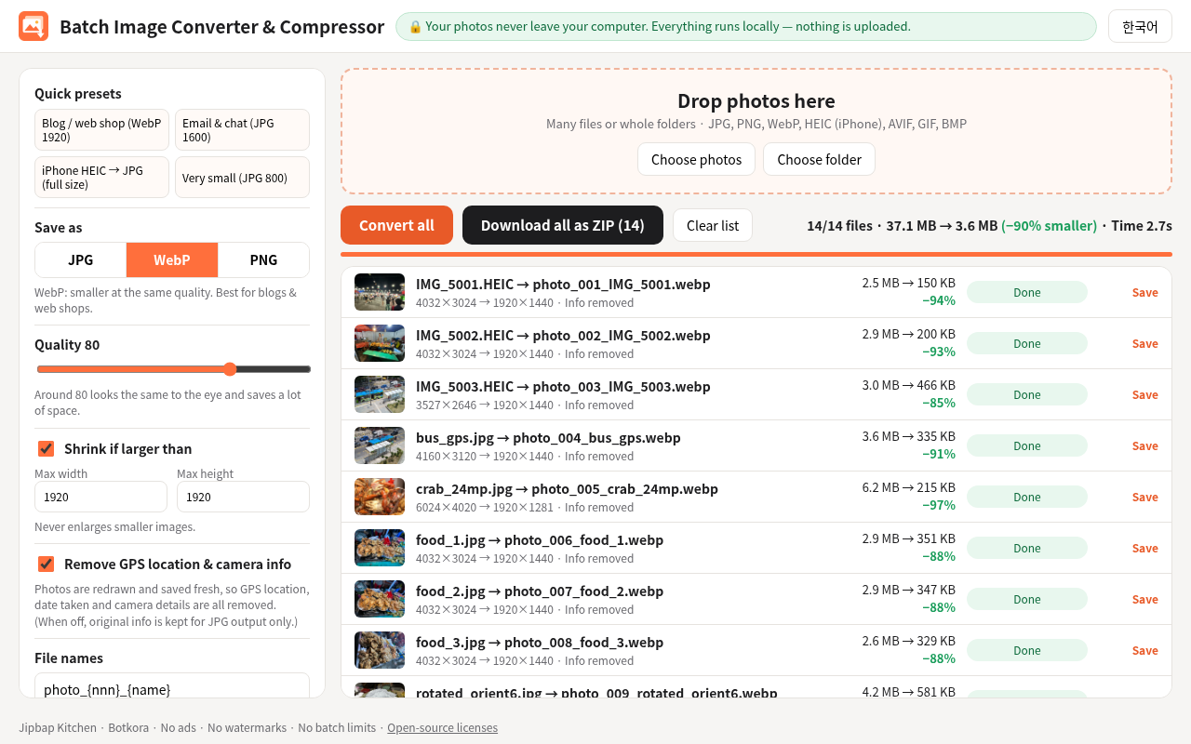
Task: Apply iPhone HEIC to JPG preset
Action: [101, 178]
